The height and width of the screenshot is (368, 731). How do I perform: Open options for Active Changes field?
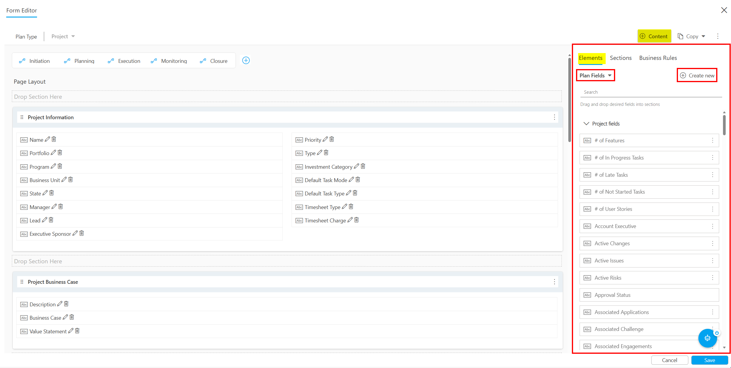point(713,243)
